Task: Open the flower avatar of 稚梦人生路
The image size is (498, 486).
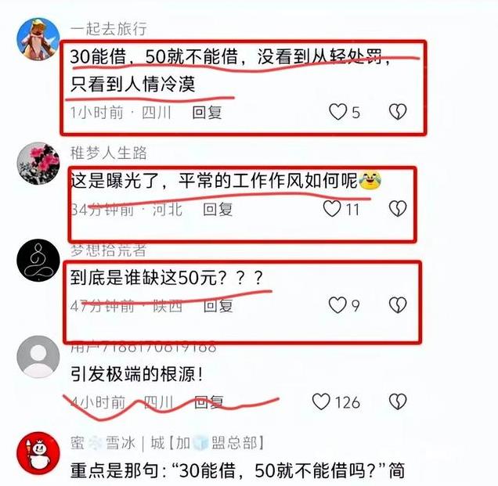Action: [x=38, y=164]
